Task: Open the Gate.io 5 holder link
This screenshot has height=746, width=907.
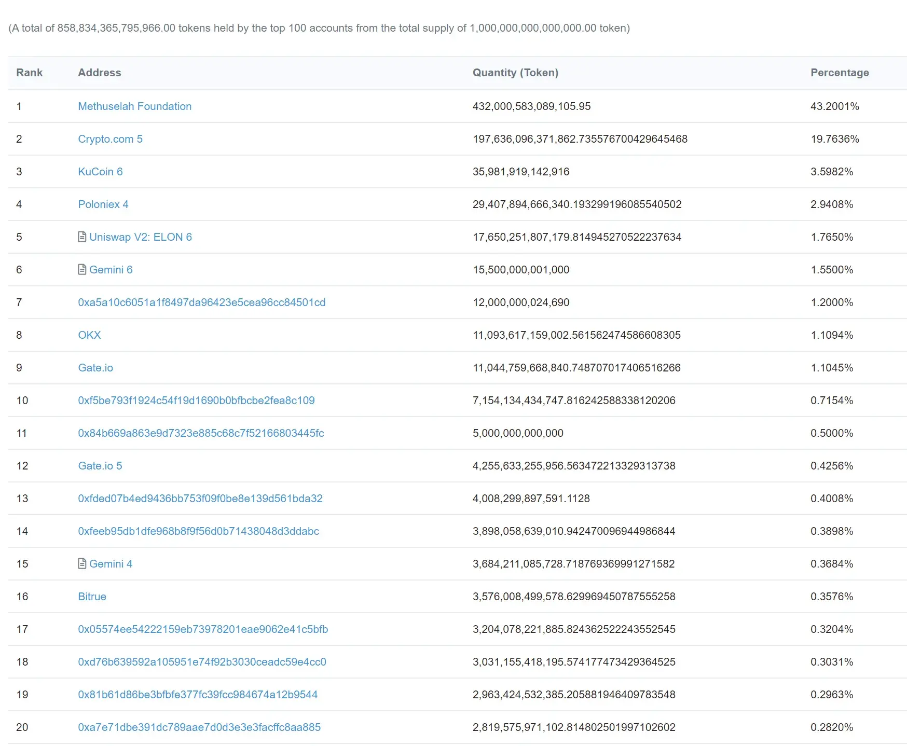Action: (100, 466)
